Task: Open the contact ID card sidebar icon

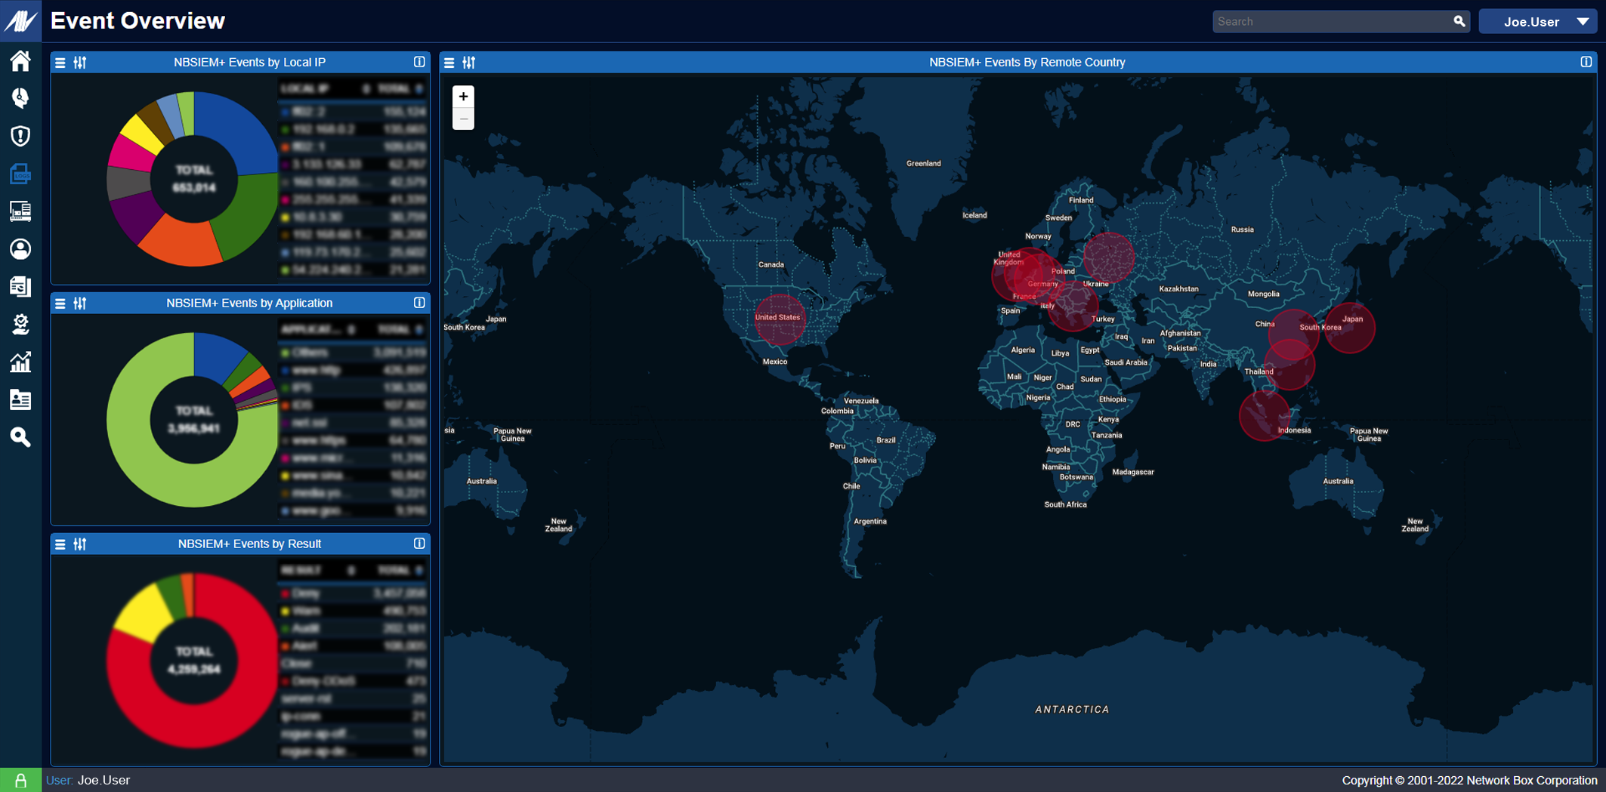Action: (20, 400)
